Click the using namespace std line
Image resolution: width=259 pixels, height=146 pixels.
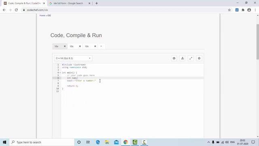coord(74,67)
